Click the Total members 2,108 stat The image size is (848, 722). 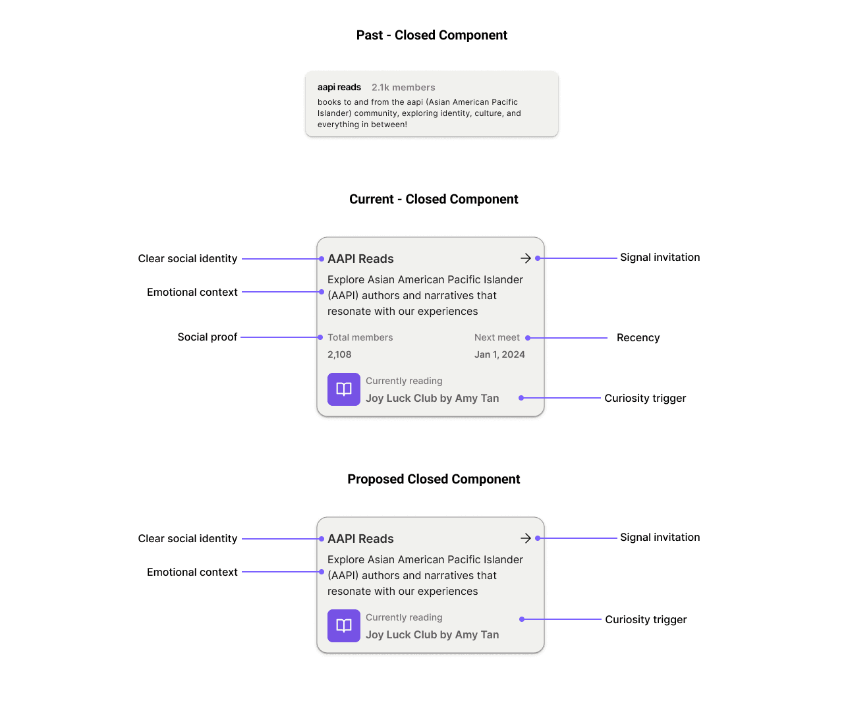pos(360,346)
